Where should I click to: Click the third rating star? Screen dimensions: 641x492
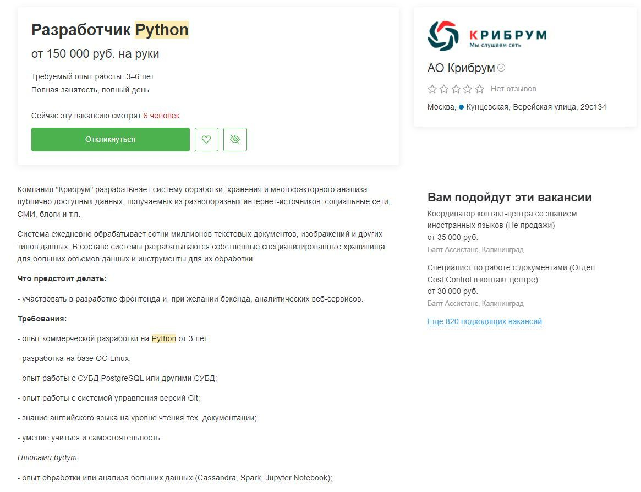pyautogui.click(x=456, y=89)
